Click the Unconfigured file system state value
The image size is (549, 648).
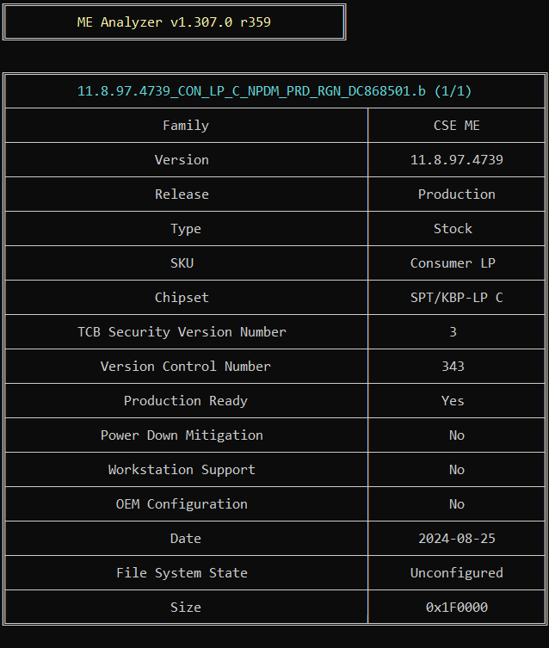[457, 573]
